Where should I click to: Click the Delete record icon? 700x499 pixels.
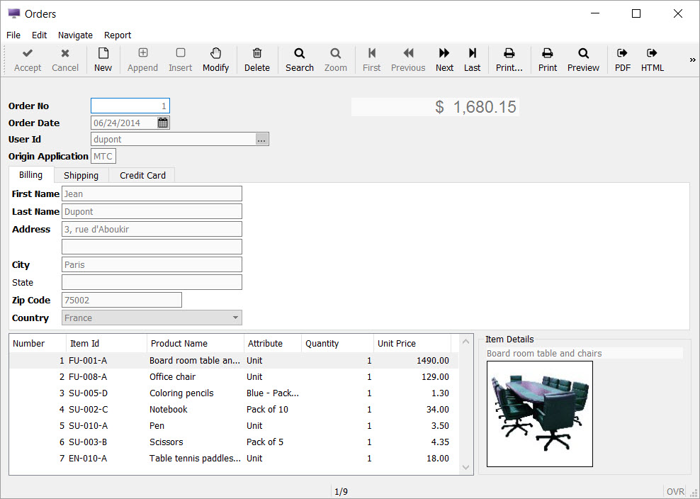[256, 60]
